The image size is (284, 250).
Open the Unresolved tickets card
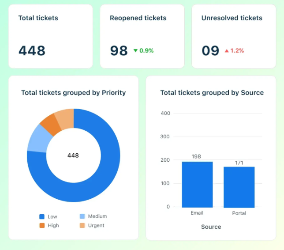coord(234,36)
